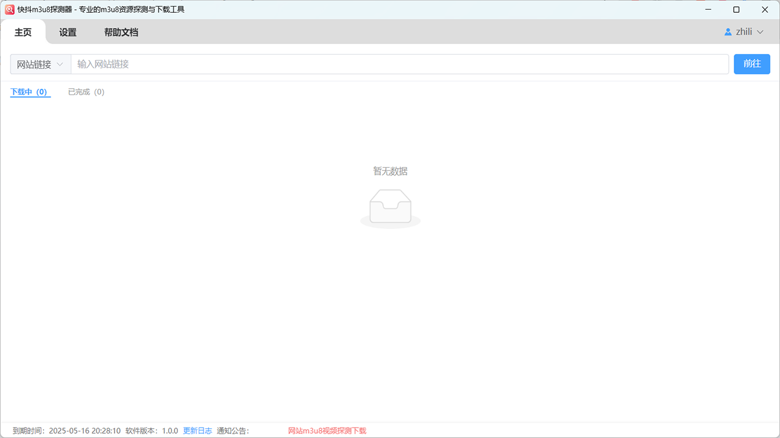Screen dimensions: 780x438
Task: Close the m3u8 detector window
Action: click(x=765, y=10)
